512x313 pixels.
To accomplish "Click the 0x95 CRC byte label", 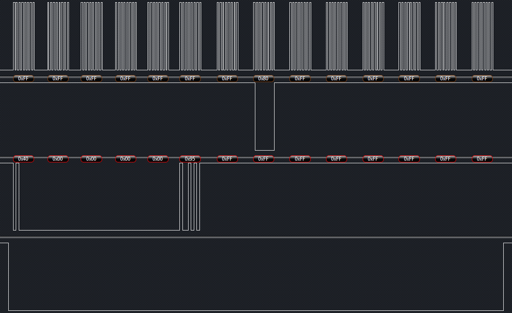I will pyautogui.click(x=190, y=159).
